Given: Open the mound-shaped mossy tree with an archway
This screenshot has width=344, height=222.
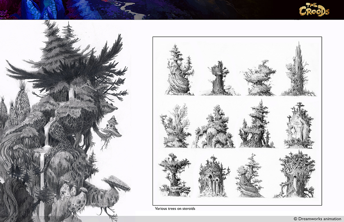Looking at the screenshot, I should (x=215, y=126).
